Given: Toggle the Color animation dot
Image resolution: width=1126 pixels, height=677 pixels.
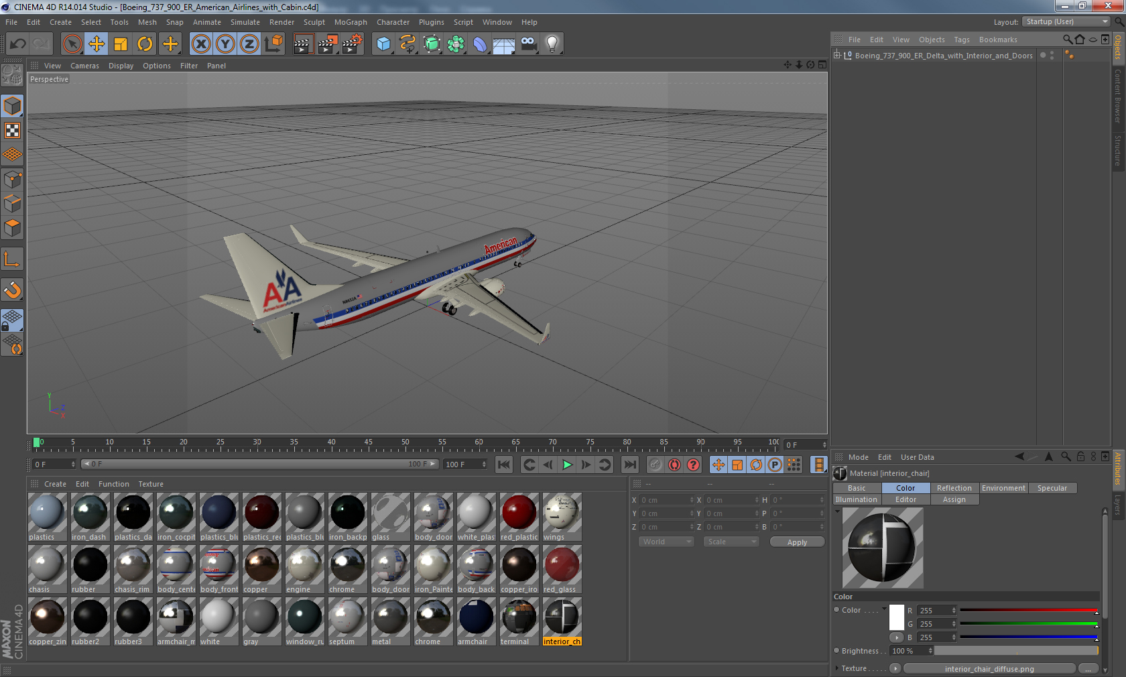Looking at the screenshot, I should pos(836,609).
